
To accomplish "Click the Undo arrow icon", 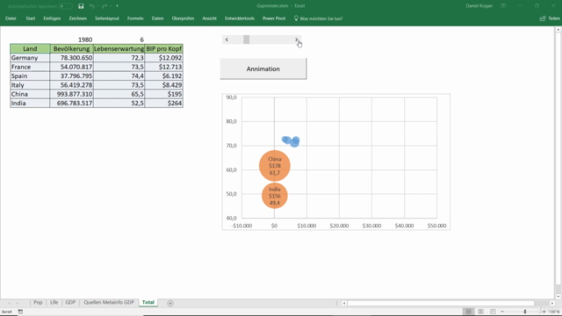I will coord(91,6).
